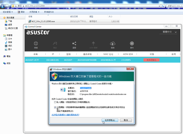Image resolution: width=183 pixels, height=134 pixels.
Task: Sort by Name column in Control Center table
Action: pos(35,54)
